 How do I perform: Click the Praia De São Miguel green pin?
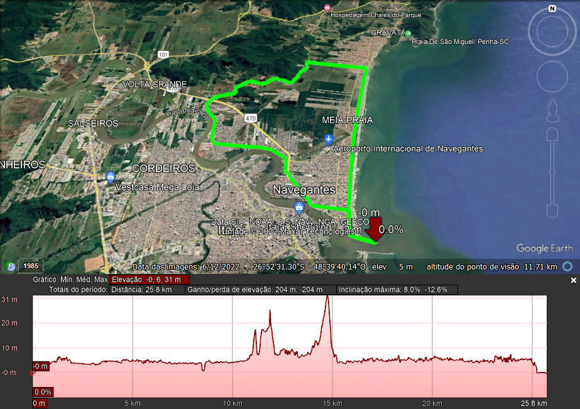click(x=408, y=35)
